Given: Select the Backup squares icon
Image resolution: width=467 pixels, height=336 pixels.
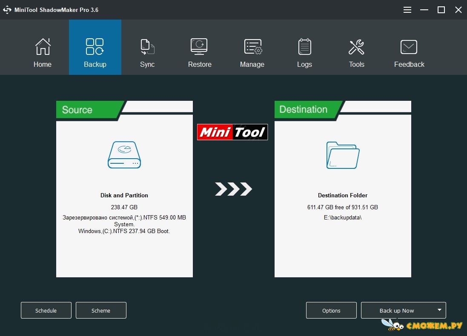Looking at the screenshot, I should click(95, 47).
